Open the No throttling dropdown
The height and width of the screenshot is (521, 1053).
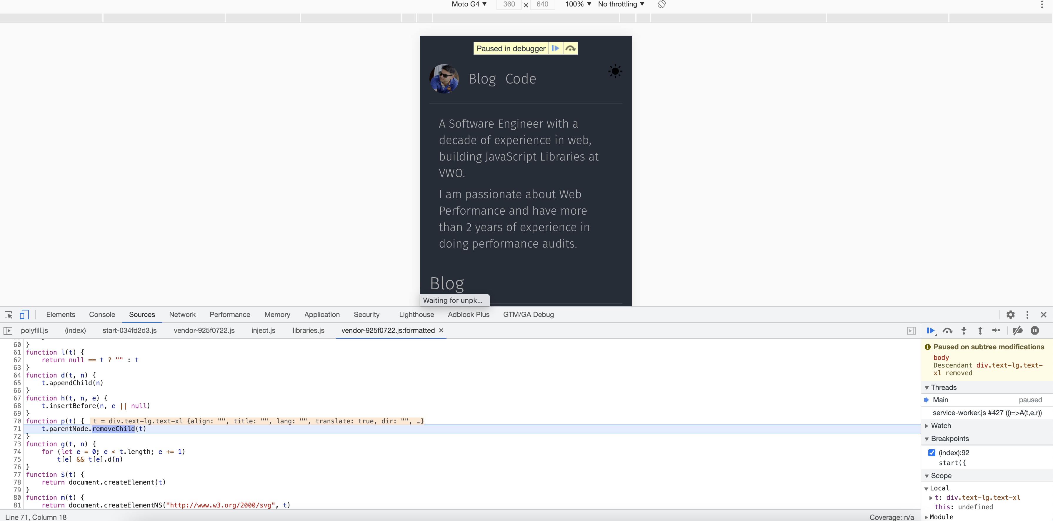tap(621, 4)
